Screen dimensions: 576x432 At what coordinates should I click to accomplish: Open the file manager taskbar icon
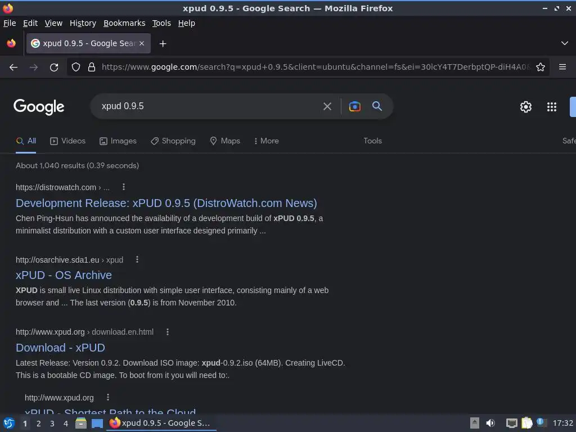[x=81, y=423]
